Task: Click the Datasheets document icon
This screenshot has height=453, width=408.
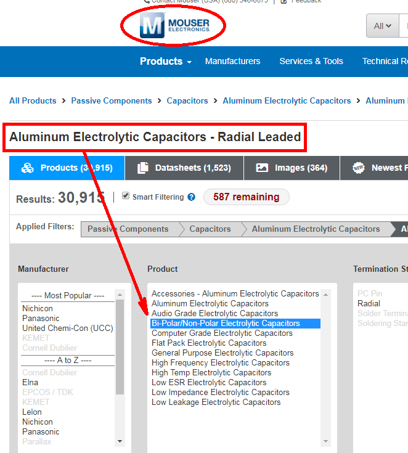Action: (143, 168)
